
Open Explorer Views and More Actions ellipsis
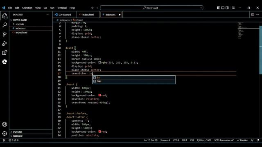point(48,15)
